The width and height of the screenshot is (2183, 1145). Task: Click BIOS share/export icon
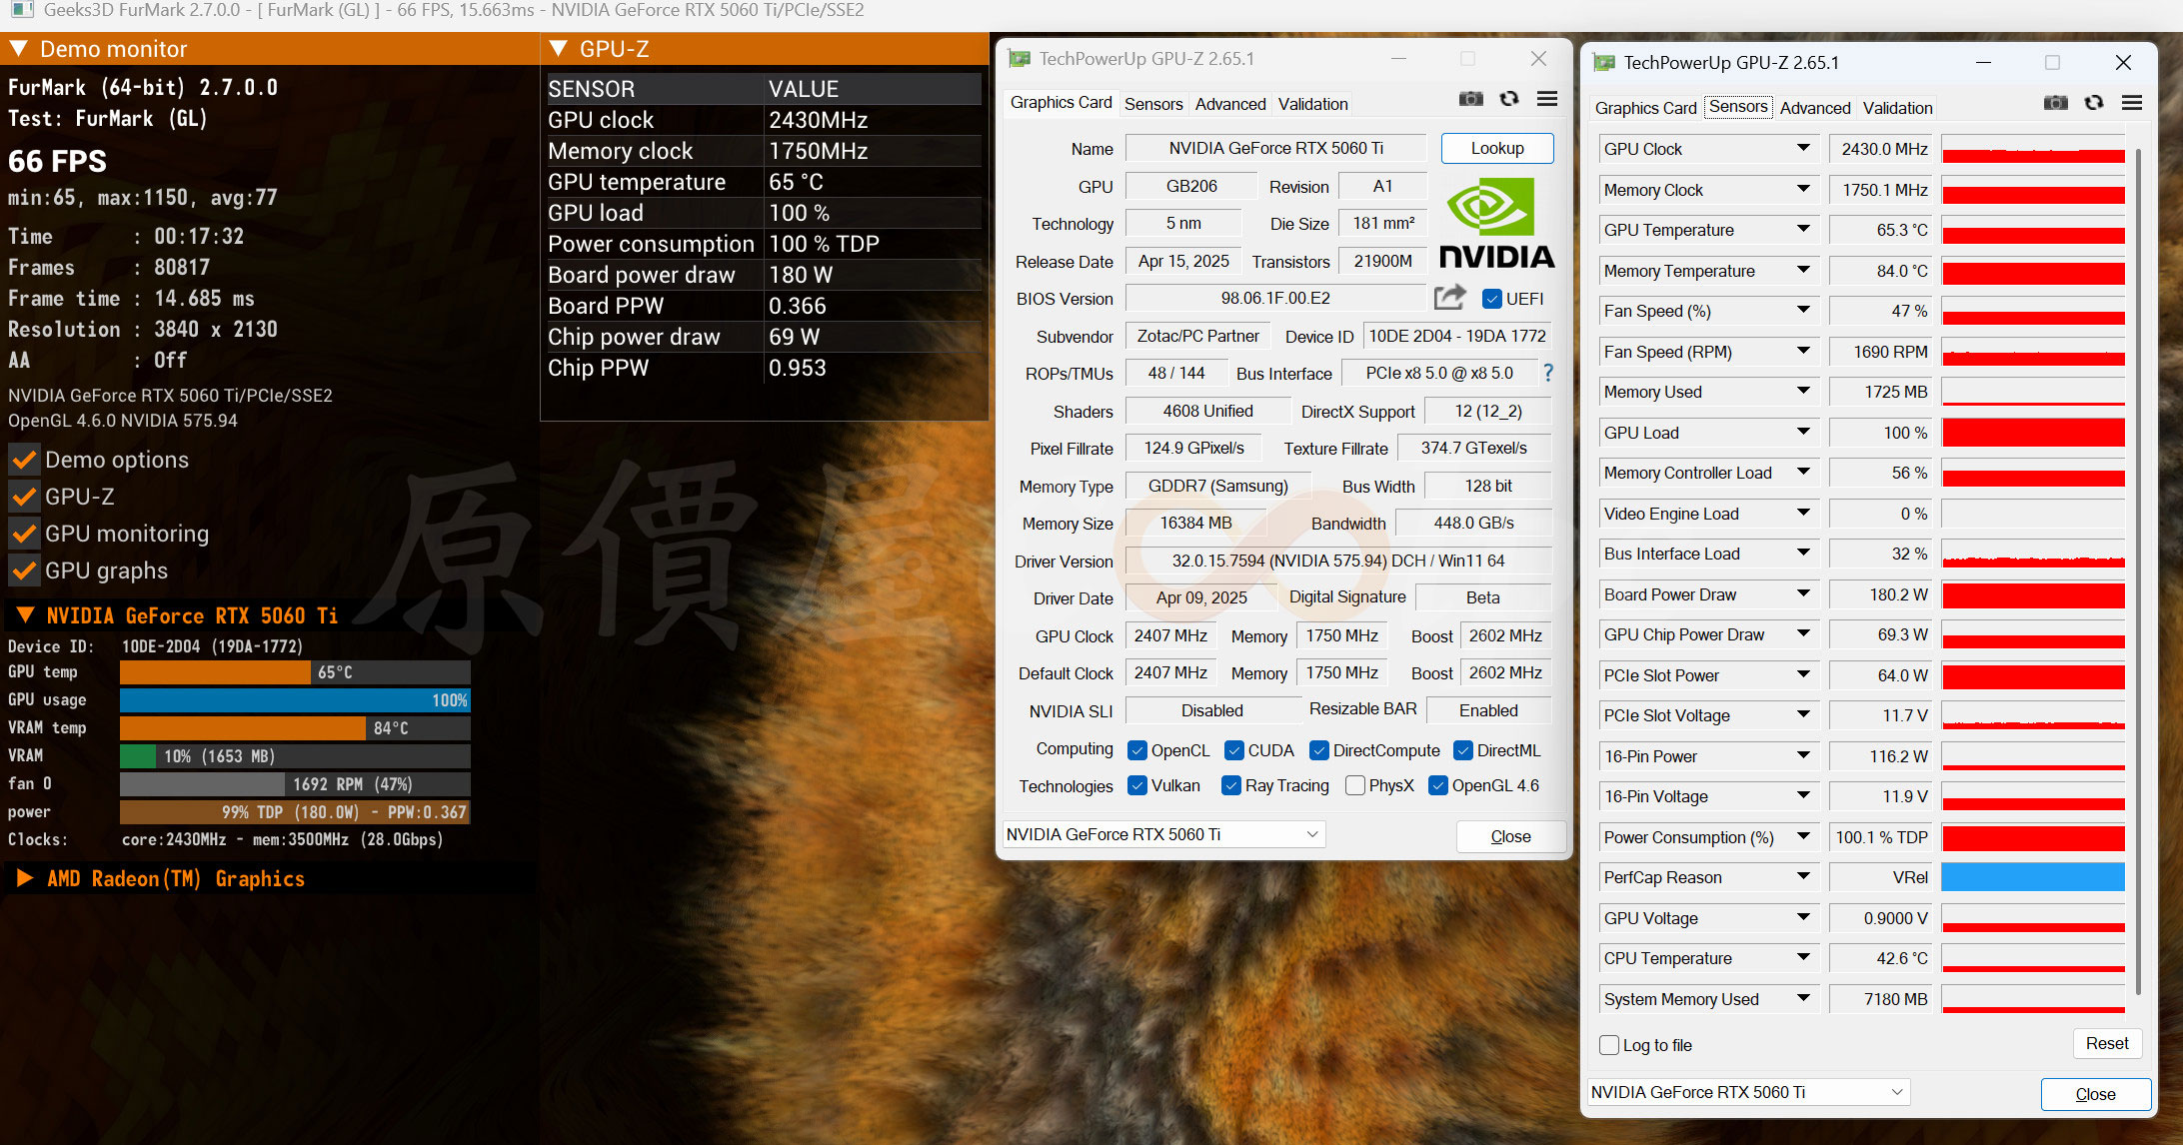pos(1450,297)
